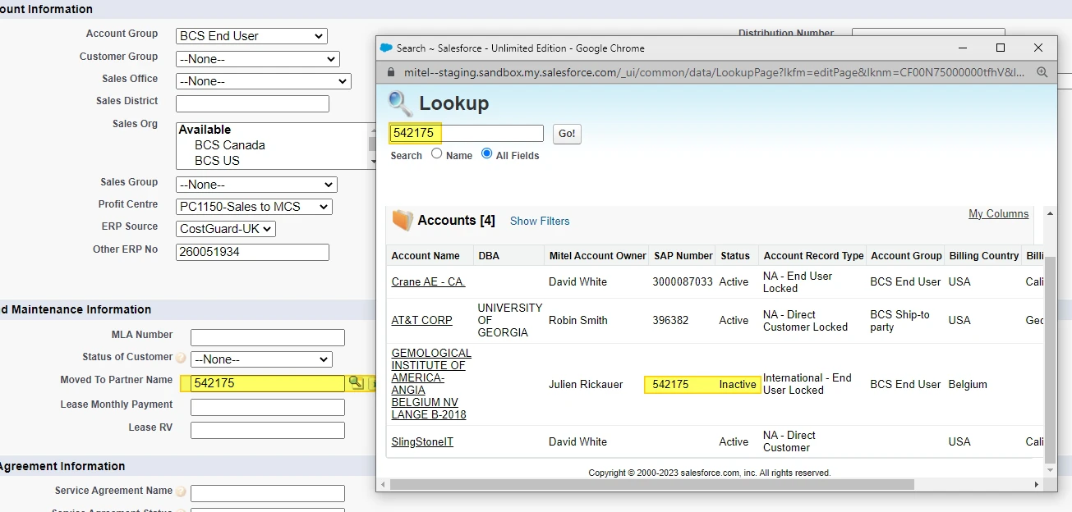Open the Status of Customer dropdown
Screen dimensions: 1072x512
(261, 359)
